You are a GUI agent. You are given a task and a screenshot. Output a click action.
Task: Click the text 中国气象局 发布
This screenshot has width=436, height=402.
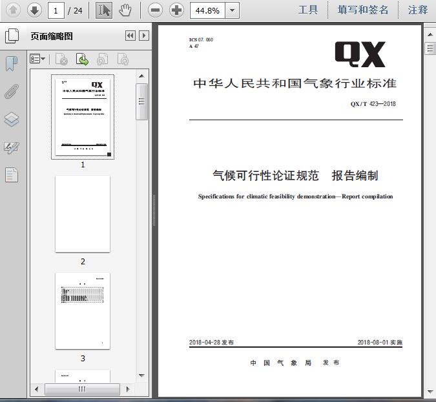(x=295, y=363)
